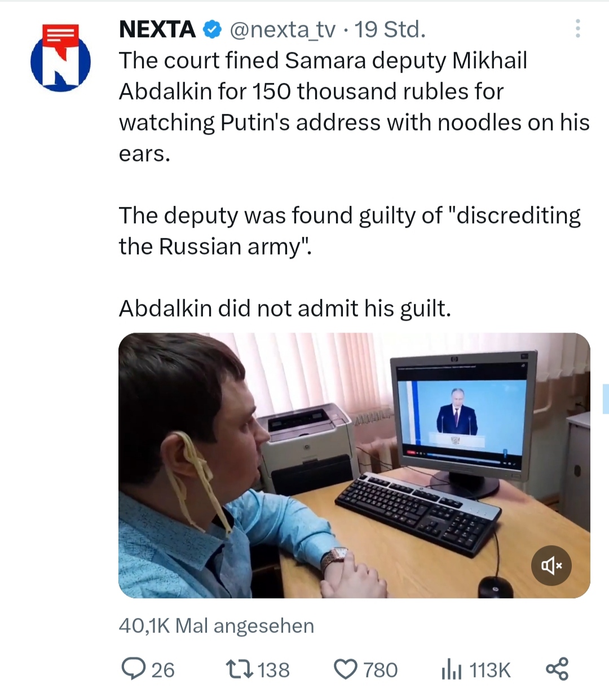
Task: Click the reply count 26
Action: click(x=163, y=670)
